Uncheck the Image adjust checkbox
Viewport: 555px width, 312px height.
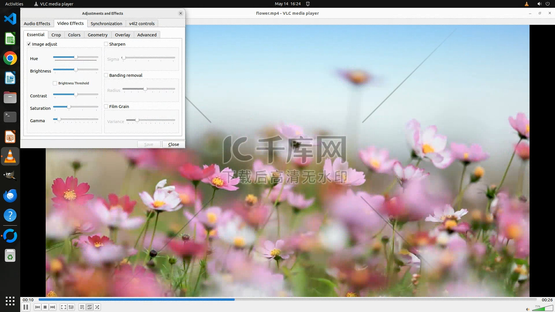click(29, 44)
